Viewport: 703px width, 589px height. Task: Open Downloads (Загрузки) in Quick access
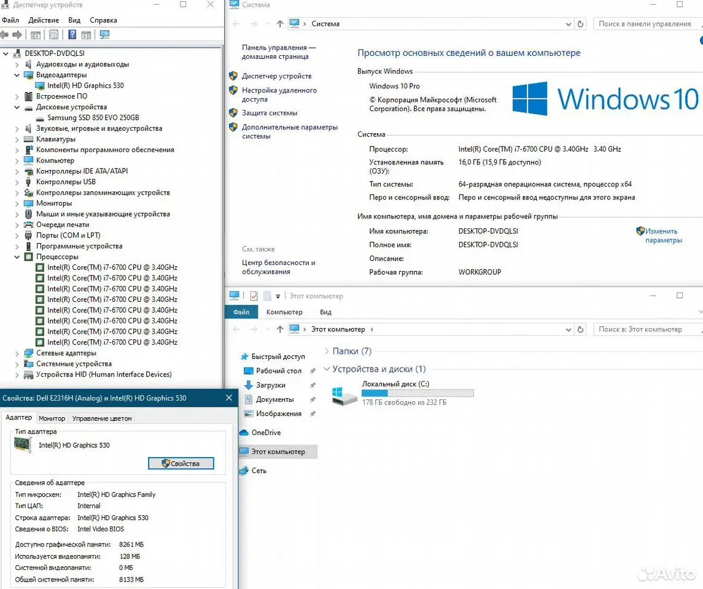point(270,385)
